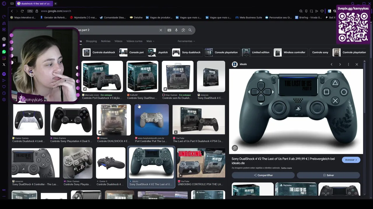Expand the Ferramentas dropdown
Screen dimensions: 373x209
[x=186, y=41]
